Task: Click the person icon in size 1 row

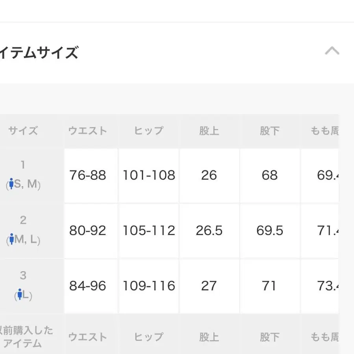Action: [11, 184]
